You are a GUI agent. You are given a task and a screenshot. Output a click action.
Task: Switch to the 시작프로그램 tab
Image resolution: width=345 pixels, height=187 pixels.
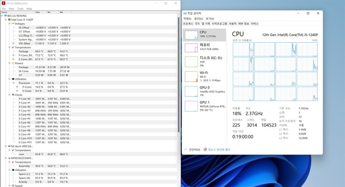tap(219, 24)
